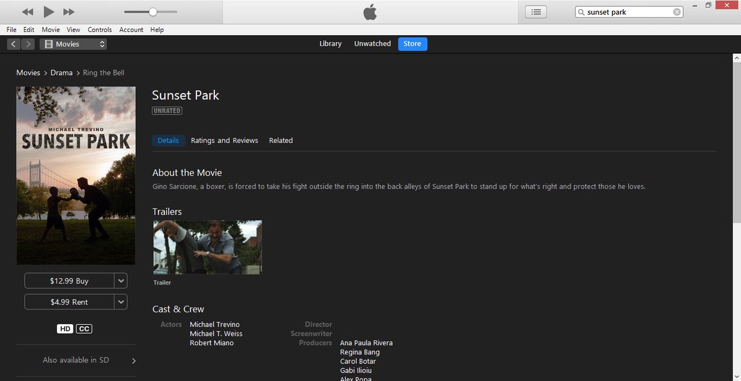The height and width of the screenshot is (381, 741).
Task: Click actor Robert Miano
Action: point(212,343)
